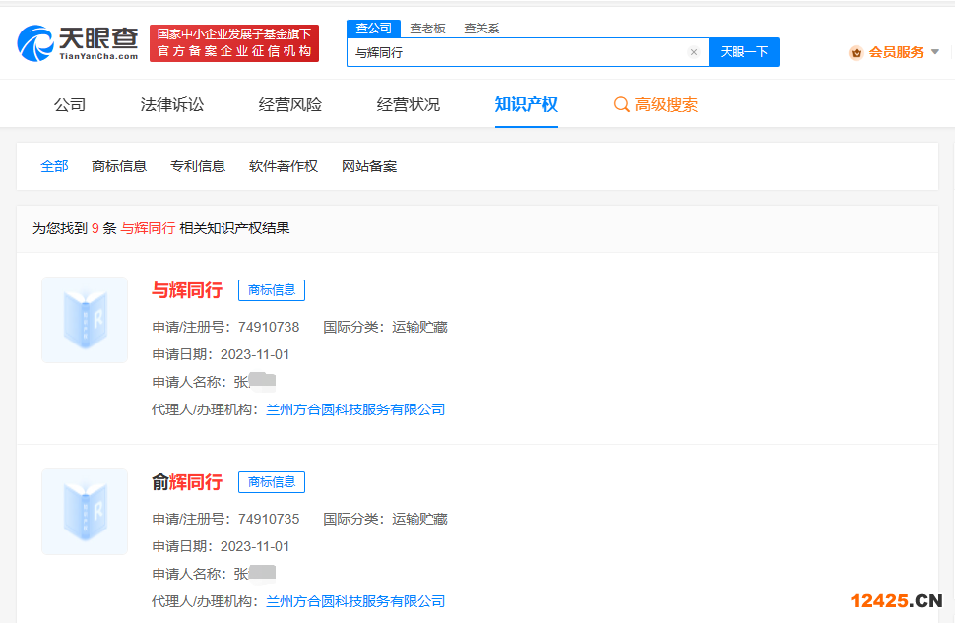The image size is (955, 623).
Task: Click 国际分类: 运输贮藏 in 俞辉同行 result
Action: (386, 519)
